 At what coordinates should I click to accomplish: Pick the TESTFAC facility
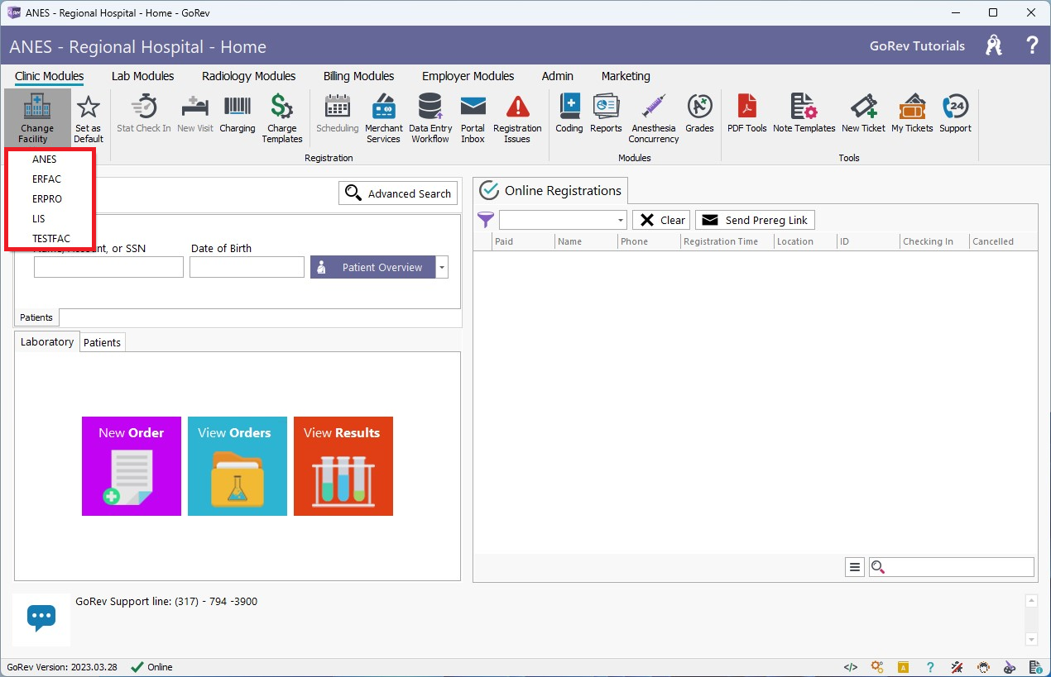click(x=50, y=239)
